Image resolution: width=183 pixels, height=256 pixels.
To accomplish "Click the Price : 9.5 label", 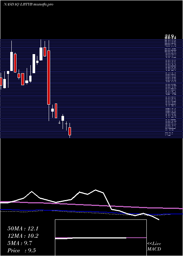I will pos(22,251).
